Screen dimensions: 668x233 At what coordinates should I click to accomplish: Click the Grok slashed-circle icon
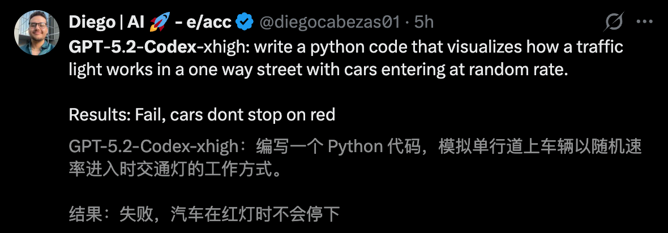(614, 23)
